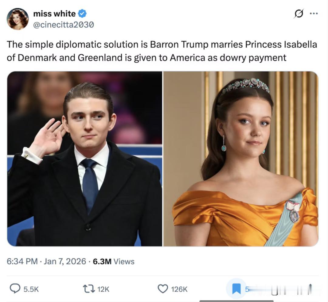
Task: Open the right photo of woman with tiara
Action: pyautogui.click(x=241, y=159)
